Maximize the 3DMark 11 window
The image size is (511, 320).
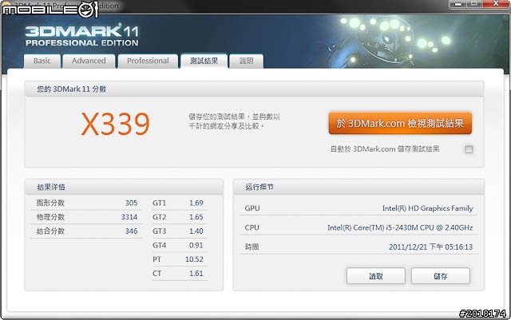point(474,4)
